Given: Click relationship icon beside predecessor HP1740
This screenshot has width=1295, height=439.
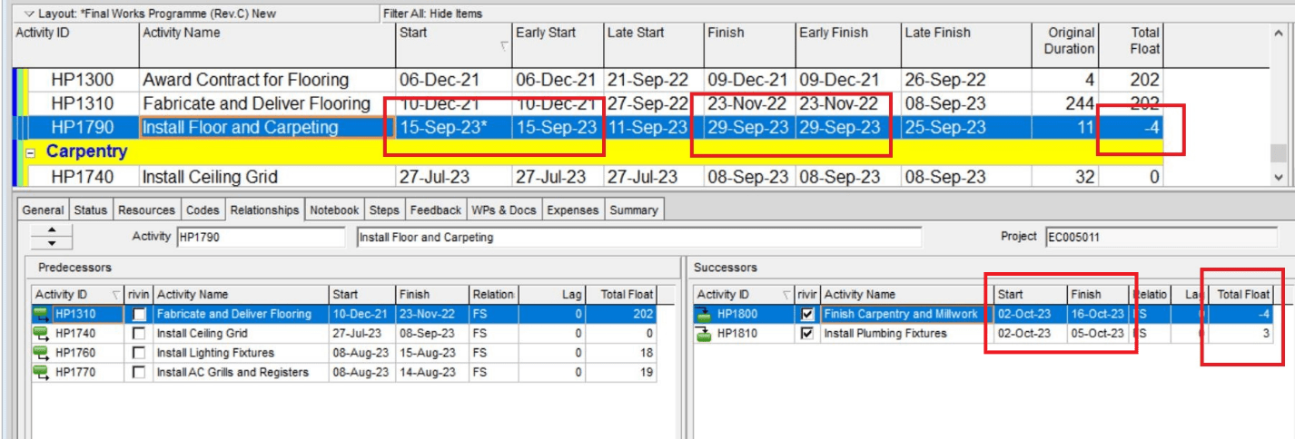Looking at the screenshot, I should 41,333.
